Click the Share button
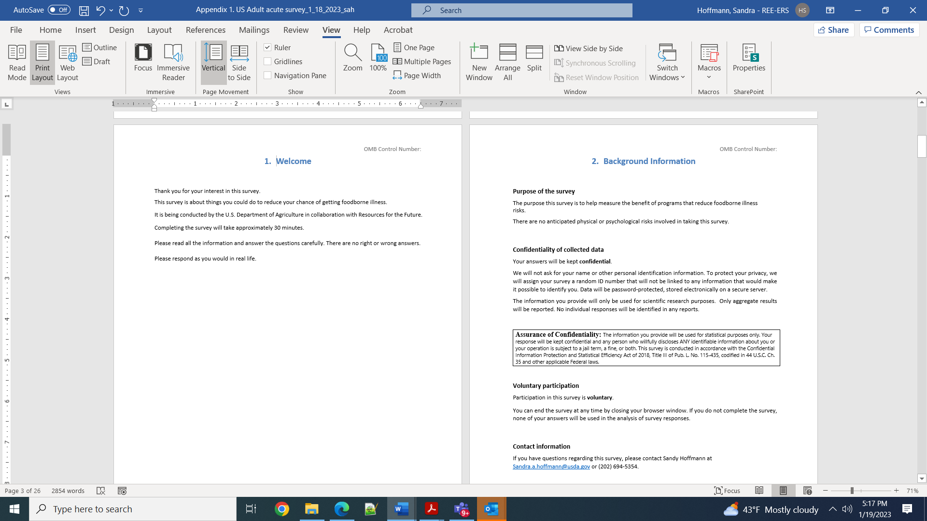The width and height of the screenshot is (927, 521). coord(834,30)
